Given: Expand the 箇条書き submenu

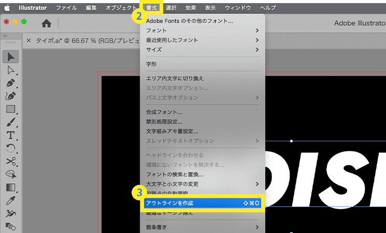Looking at the screenshot, I should 203,227.
